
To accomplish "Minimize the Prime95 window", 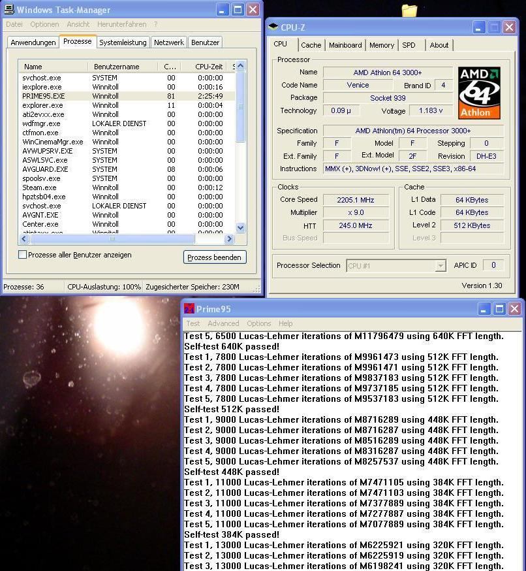I will tap(484, 309).
